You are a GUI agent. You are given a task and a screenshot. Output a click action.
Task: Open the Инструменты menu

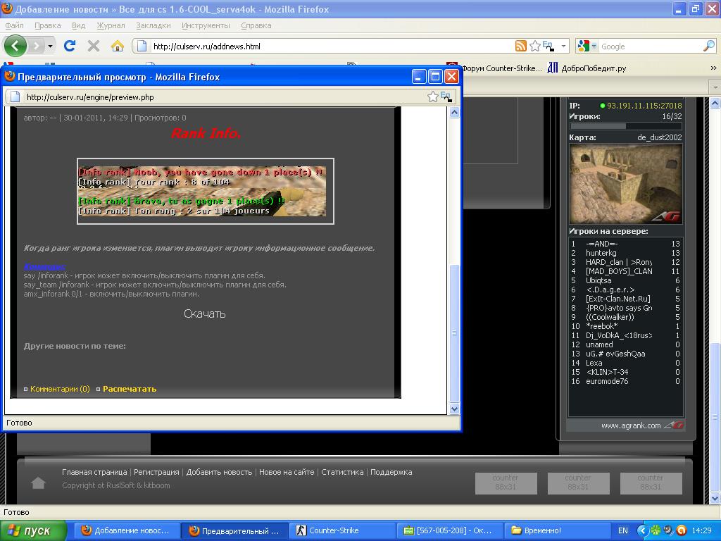coord(206,25)
